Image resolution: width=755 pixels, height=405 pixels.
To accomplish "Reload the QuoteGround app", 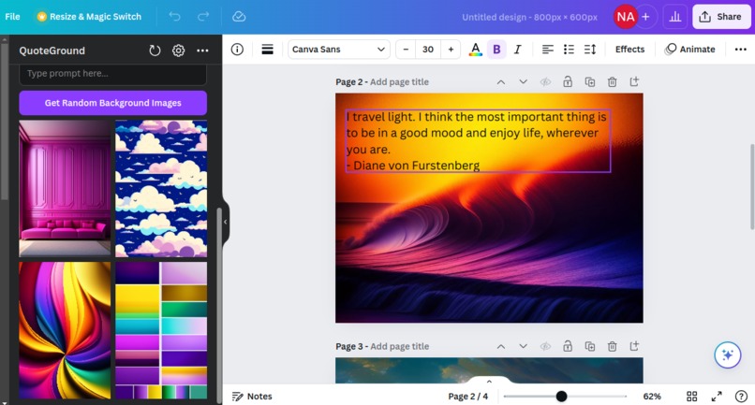I will point(154,51).
